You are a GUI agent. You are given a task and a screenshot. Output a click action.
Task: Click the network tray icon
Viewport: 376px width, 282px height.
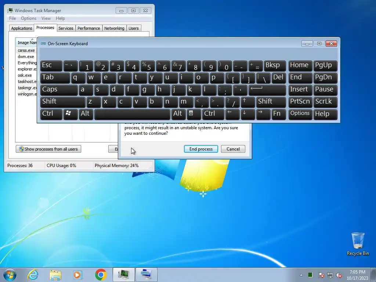coord(330,275)
